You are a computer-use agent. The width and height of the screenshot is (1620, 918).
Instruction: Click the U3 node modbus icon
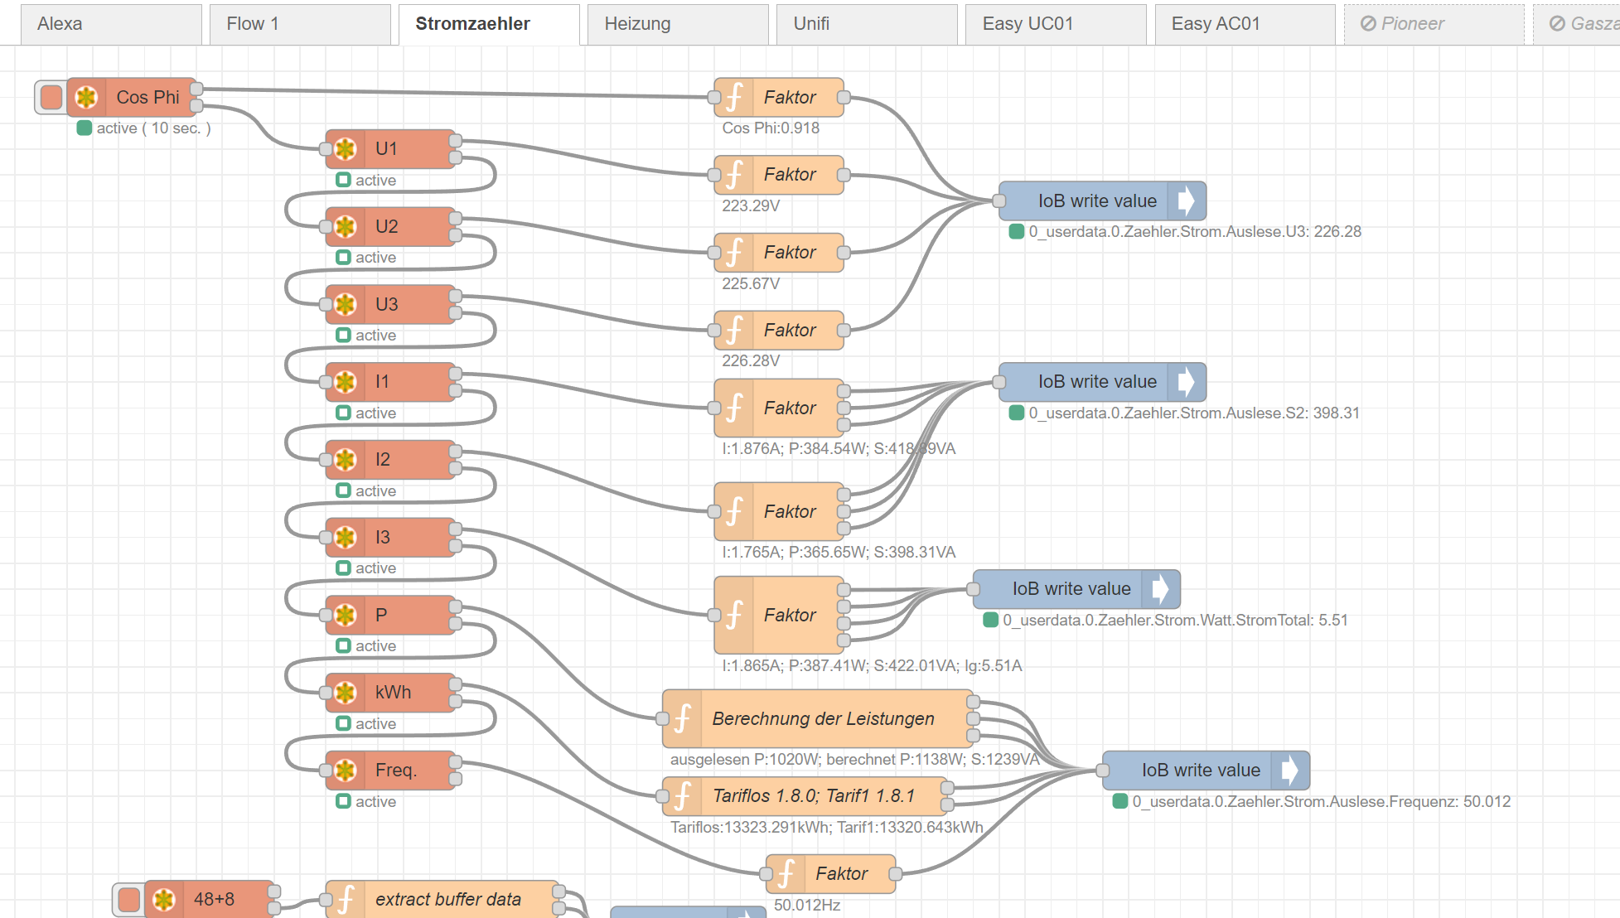[x=345, y=304]
